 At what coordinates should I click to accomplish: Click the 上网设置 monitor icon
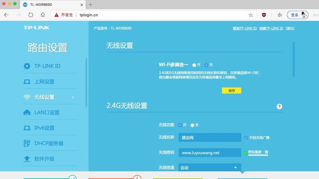[x=27, y=81]
